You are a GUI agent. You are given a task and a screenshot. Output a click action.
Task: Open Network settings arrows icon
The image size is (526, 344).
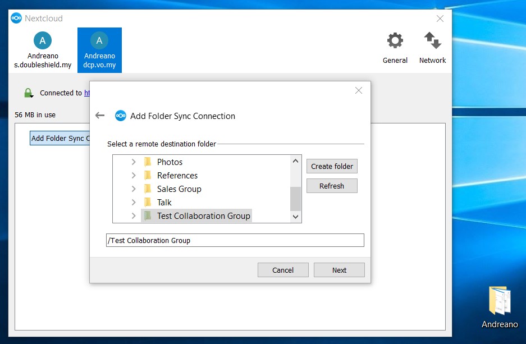coord(432,42)
